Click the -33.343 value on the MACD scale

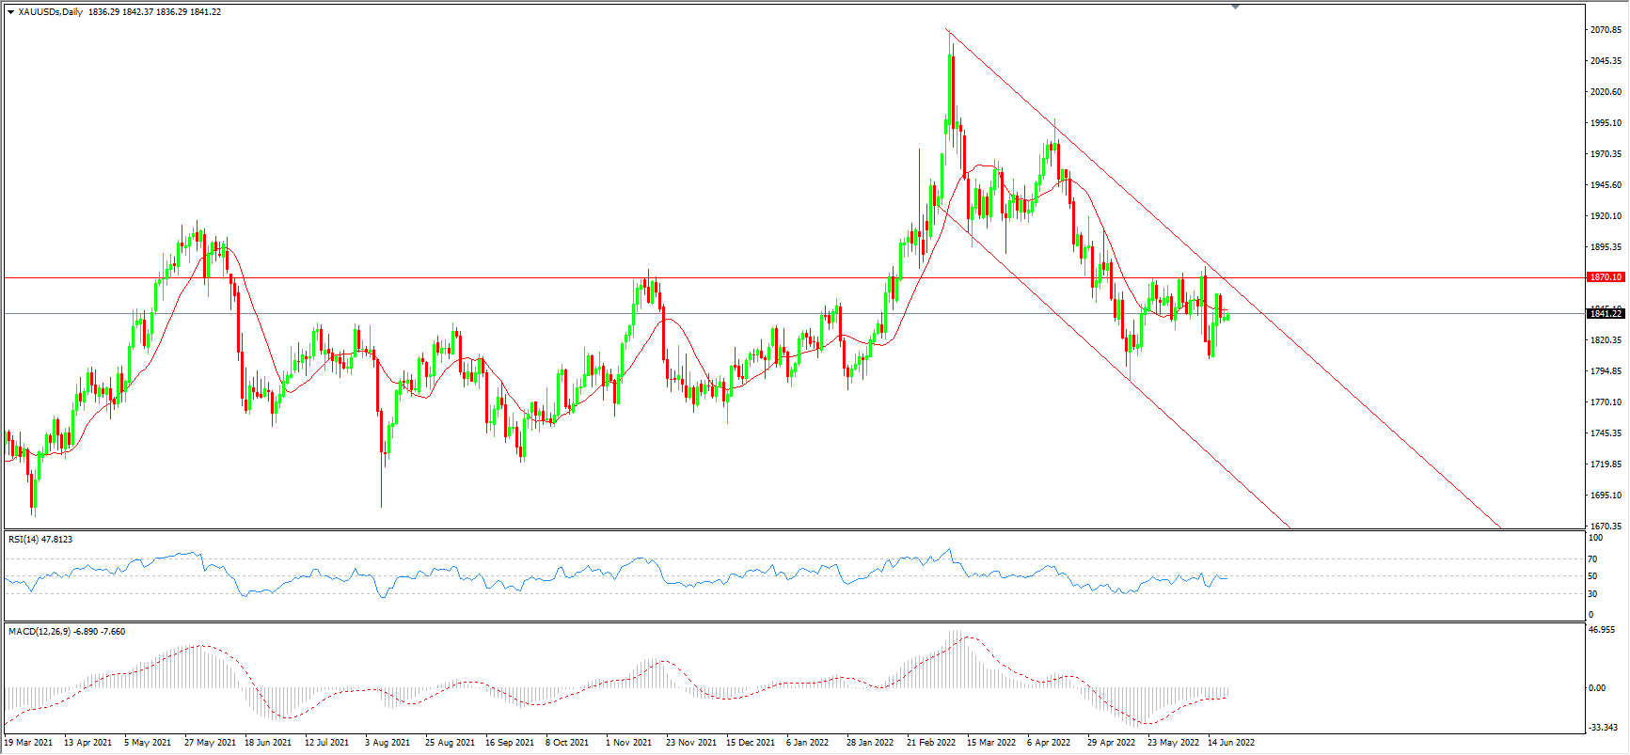1603,728
